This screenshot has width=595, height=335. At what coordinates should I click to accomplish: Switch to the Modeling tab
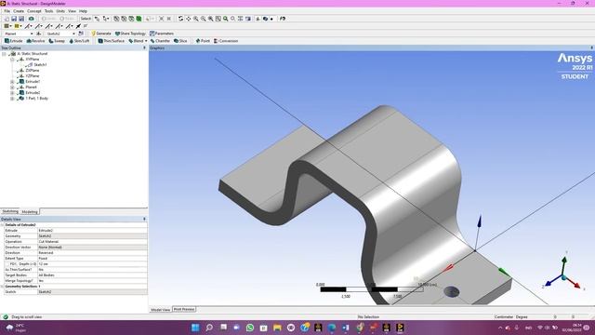pos(30,212)
